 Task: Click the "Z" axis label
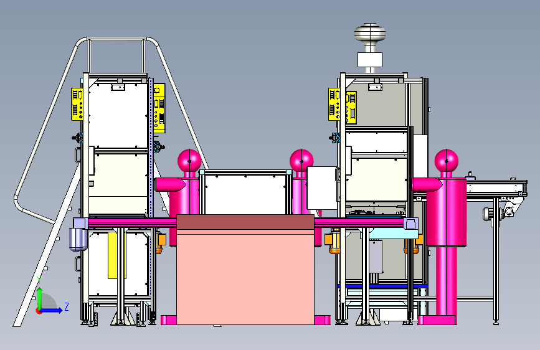[x=67, y=306]
